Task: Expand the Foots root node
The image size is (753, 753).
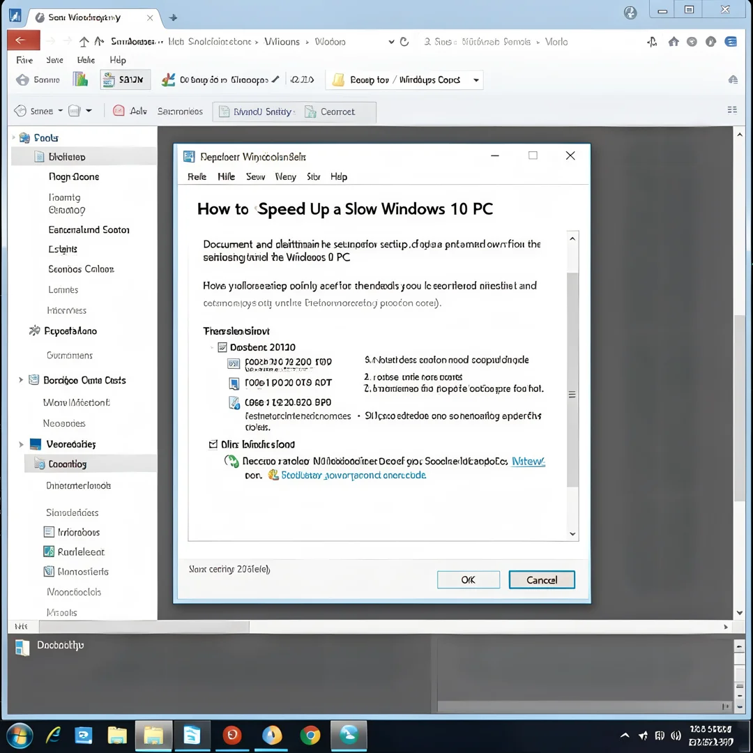Action: click(x=13, y=137)
